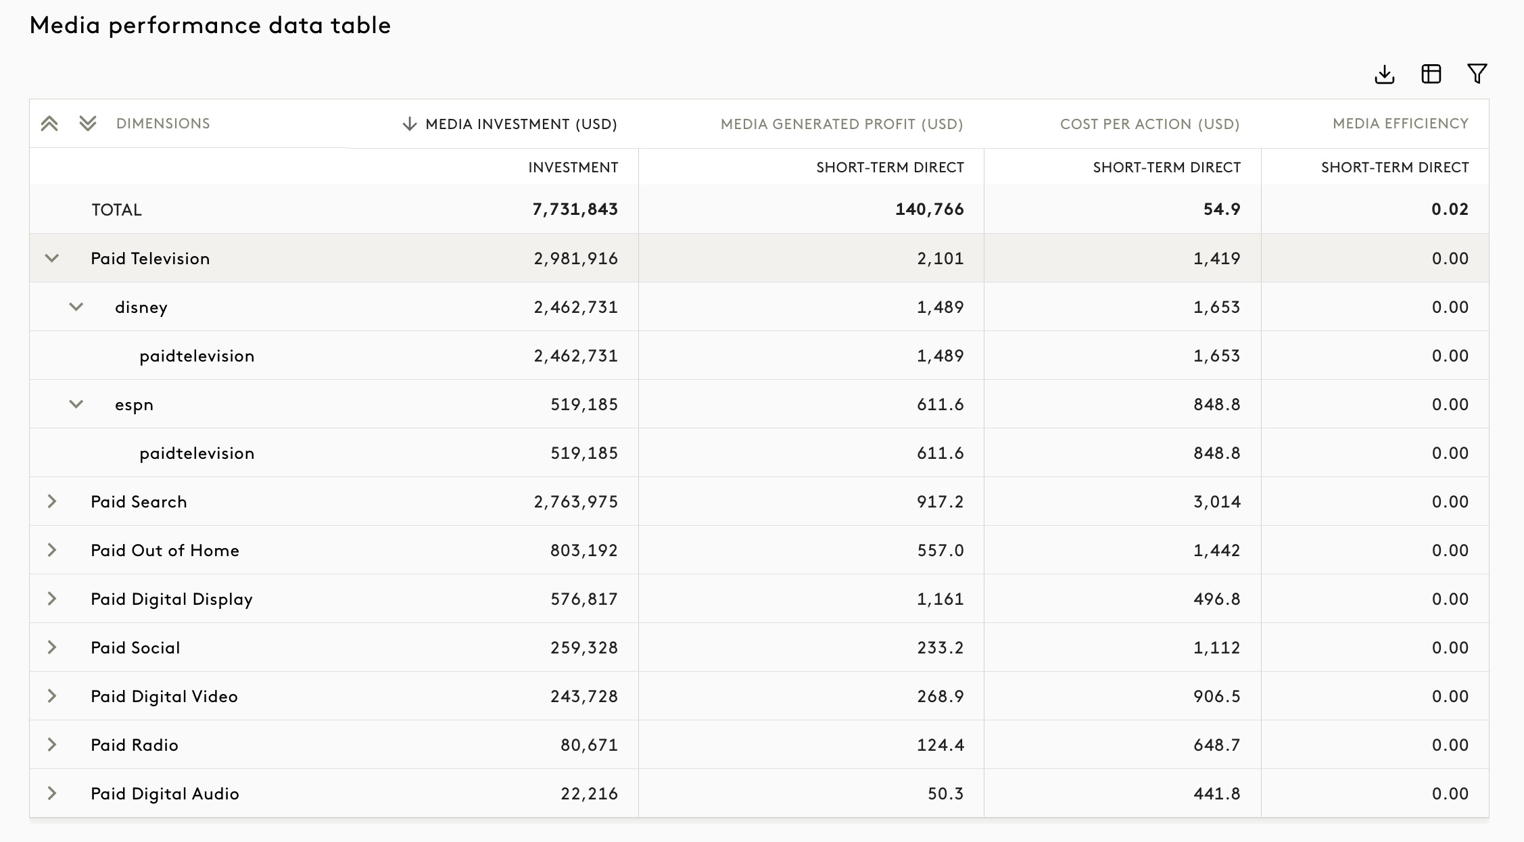The image size is (1524, 842).
Task: Expand the Paid Digital Audio row
Action: [x=52, y=793]
